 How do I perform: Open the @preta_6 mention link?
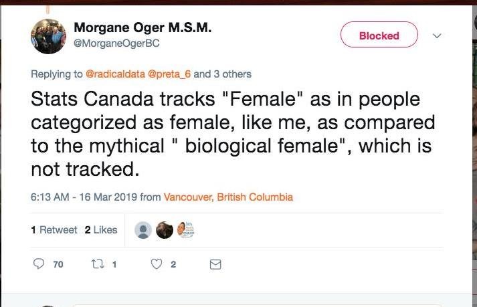tap(164, 74)
